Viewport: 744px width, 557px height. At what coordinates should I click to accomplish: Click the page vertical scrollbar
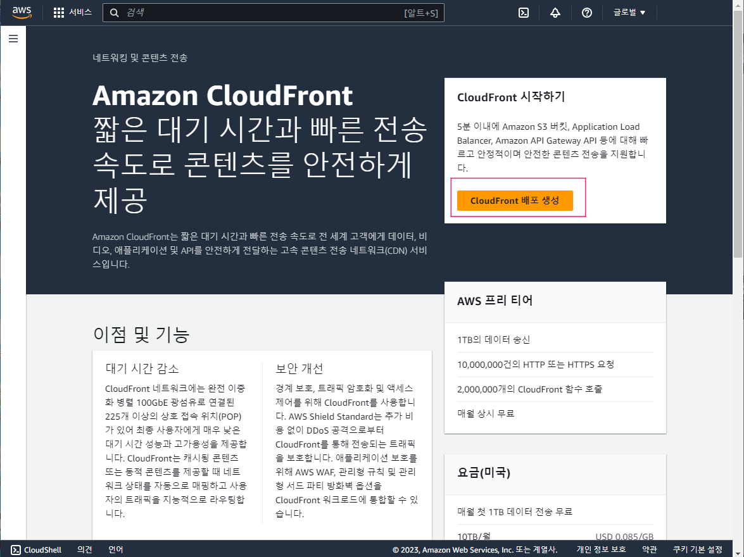tap(738, 133)
